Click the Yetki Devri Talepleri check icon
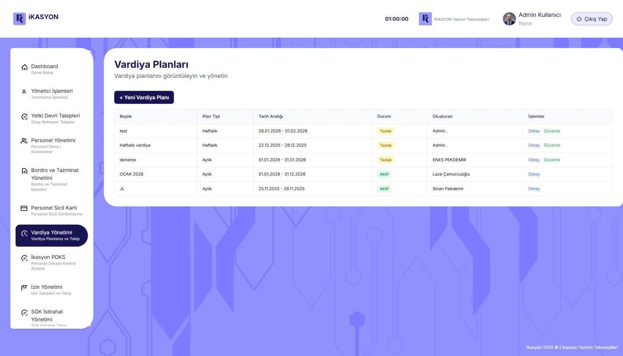 [x=24, y=117]
